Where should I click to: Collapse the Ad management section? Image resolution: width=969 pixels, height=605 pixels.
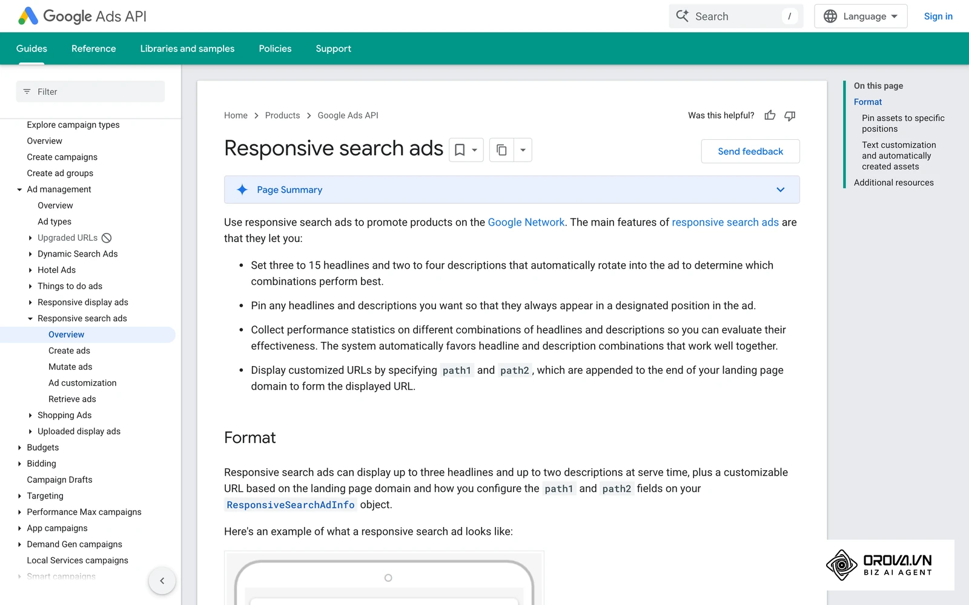(19, 189)
